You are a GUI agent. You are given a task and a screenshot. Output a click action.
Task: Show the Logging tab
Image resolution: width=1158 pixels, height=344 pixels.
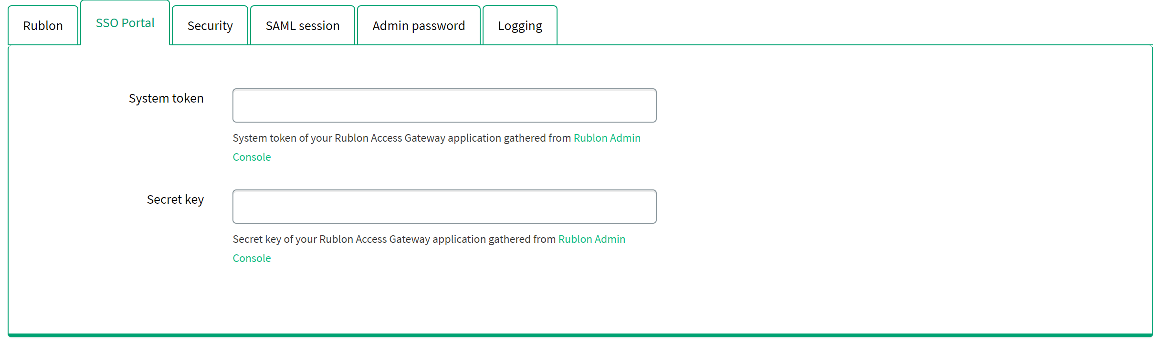pyautogui.click(x=520, y=26)
